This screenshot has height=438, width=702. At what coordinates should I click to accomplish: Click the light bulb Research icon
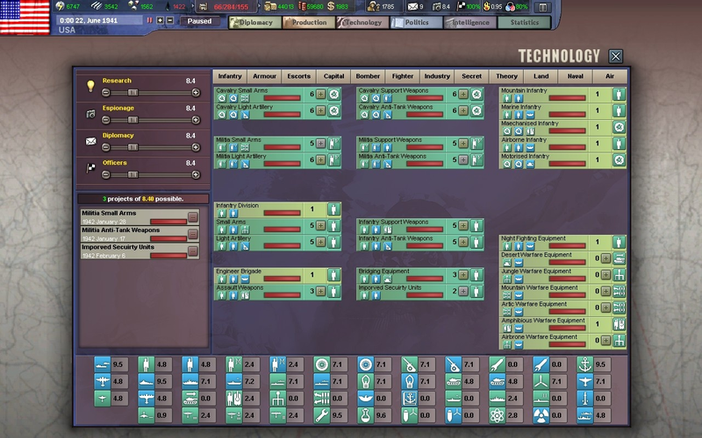[x=90, y=85]
